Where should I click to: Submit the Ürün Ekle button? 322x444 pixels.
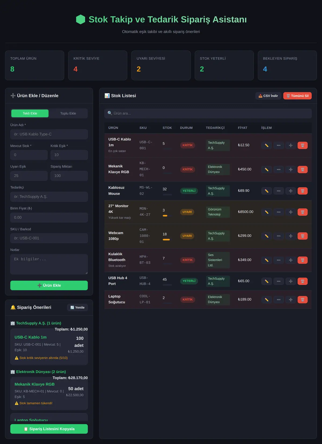tap(49, 285)
